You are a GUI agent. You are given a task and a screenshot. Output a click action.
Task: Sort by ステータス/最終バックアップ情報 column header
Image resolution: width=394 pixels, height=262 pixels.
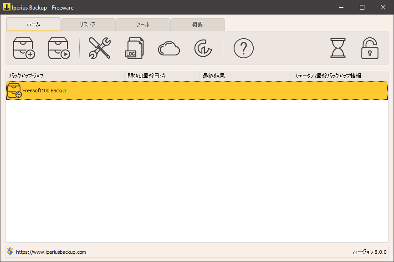(339, 76)
